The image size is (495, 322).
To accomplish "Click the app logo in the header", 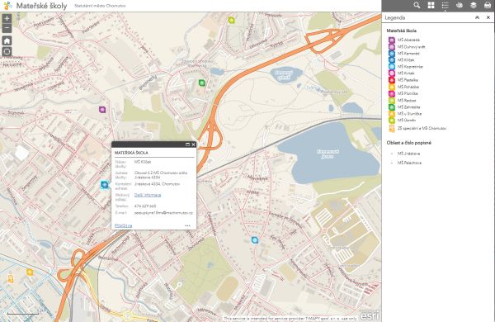I will [x=7, y=6].
